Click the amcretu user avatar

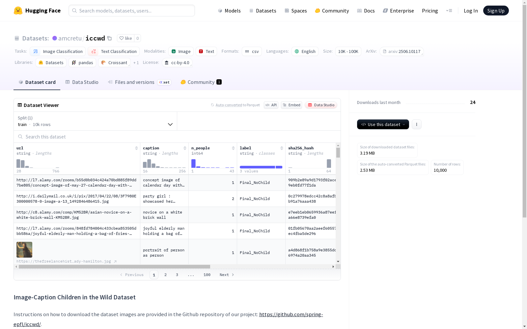[x=55, y=38]
